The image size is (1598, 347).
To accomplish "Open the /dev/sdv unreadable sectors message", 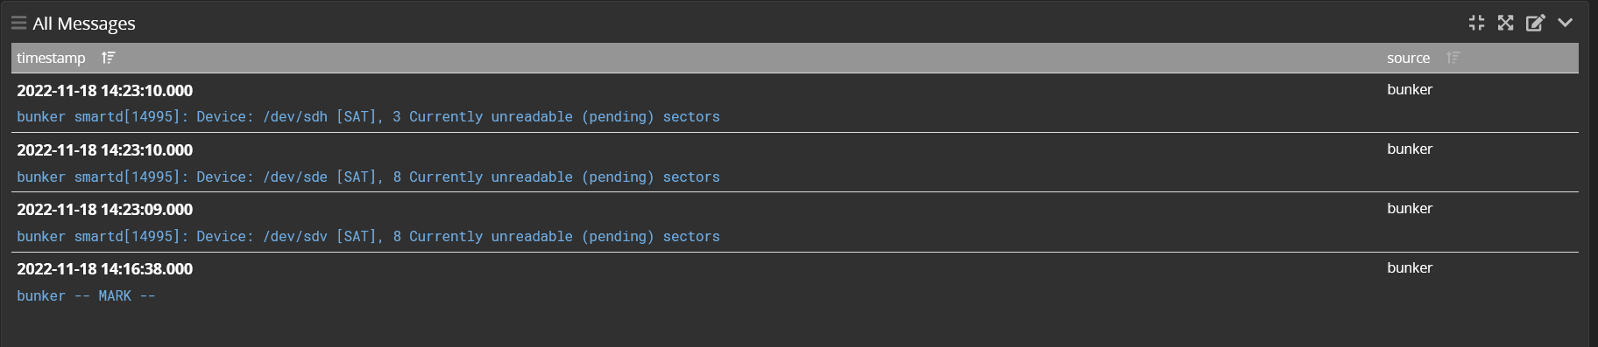I will point(368,236).
